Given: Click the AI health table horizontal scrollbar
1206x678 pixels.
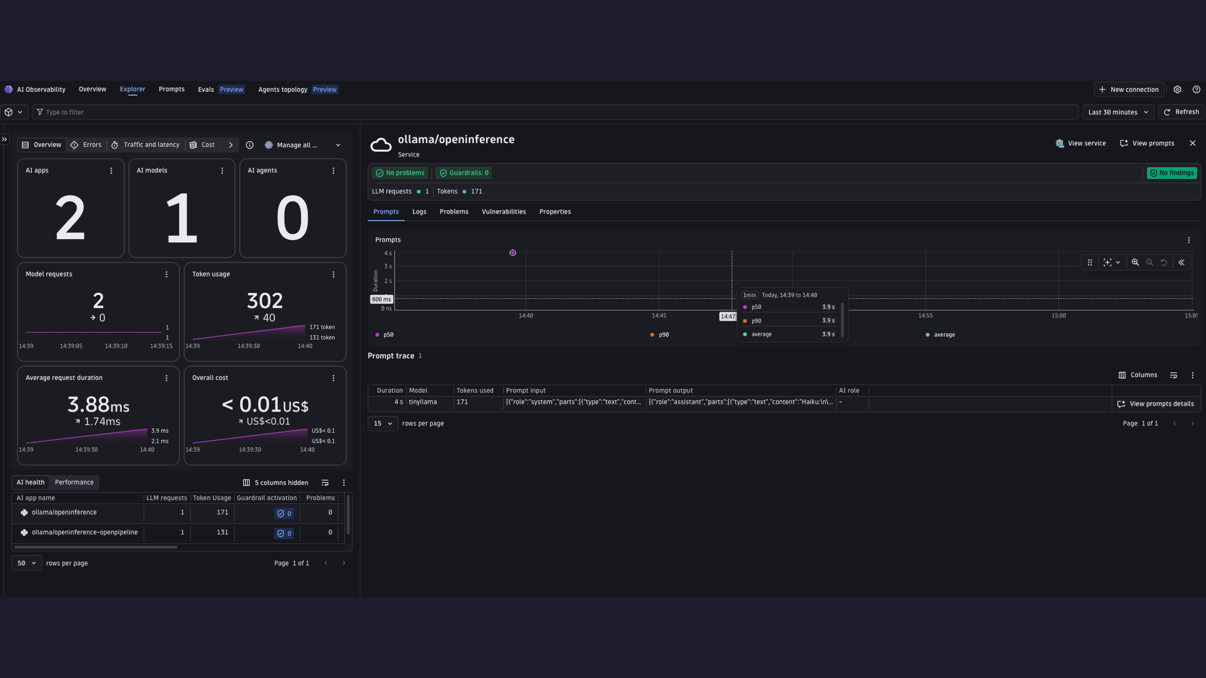Looking at the screenshot, I should click(96, 547).
